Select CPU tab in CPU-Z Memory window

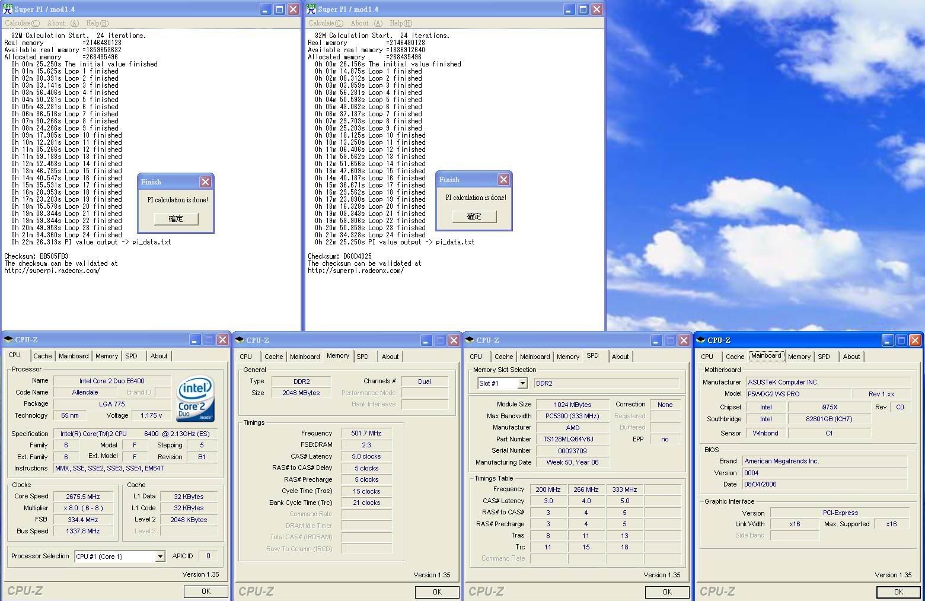point(245,357)
